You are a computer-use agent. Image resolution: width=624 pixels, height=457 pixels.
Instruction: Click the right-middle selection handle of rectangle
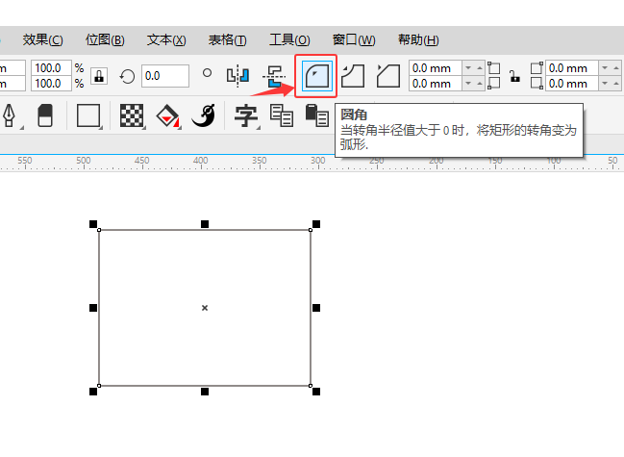click(316, 308)
